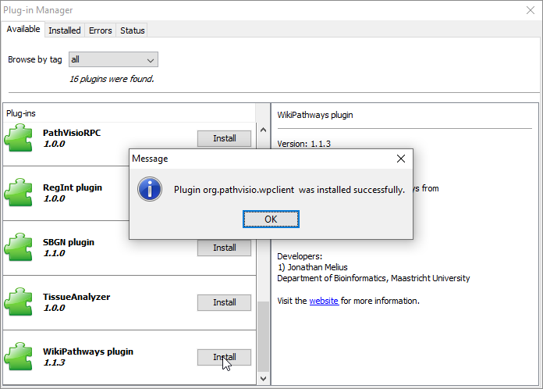The image size is (543, 389).
Task: Click the plugin list scrollbar thumb
Action: (x=263, y=337)
